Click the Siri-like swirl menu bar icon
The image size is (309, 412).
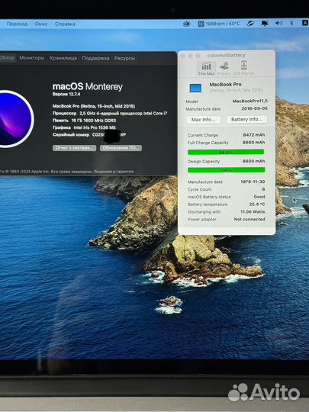pyautogui.click(x=186, y=24)
